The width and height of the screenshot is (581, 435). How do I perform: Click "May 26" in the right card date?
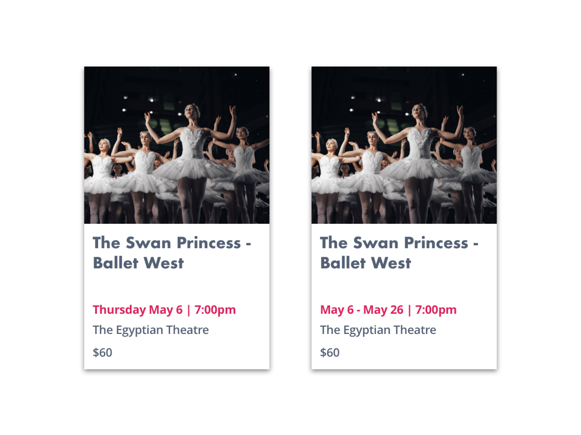tap(383, 310)
